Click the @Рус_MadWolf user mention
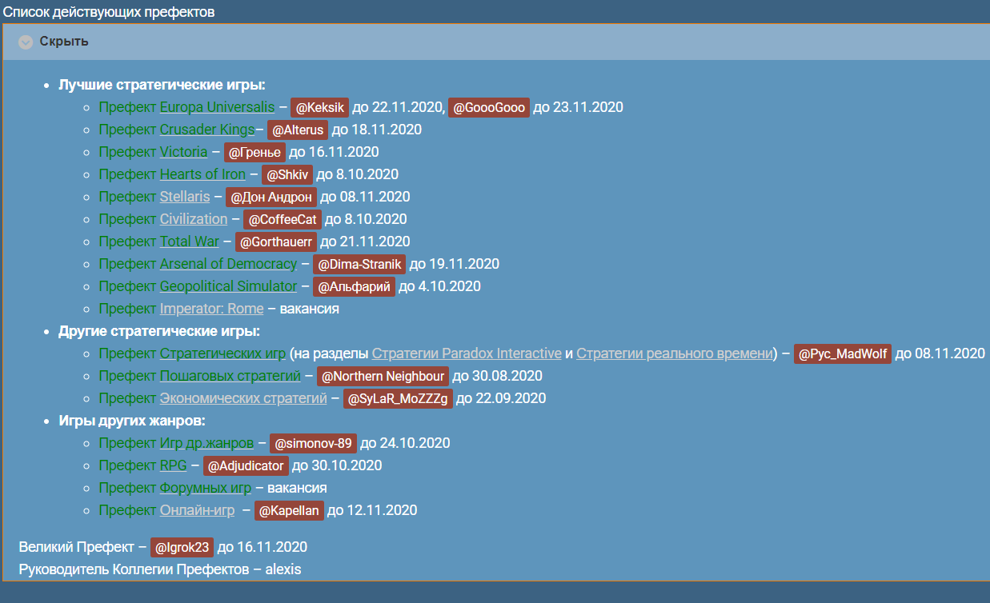Image resolution: width=990 pixels, height=603 pixels. (843, 353)
